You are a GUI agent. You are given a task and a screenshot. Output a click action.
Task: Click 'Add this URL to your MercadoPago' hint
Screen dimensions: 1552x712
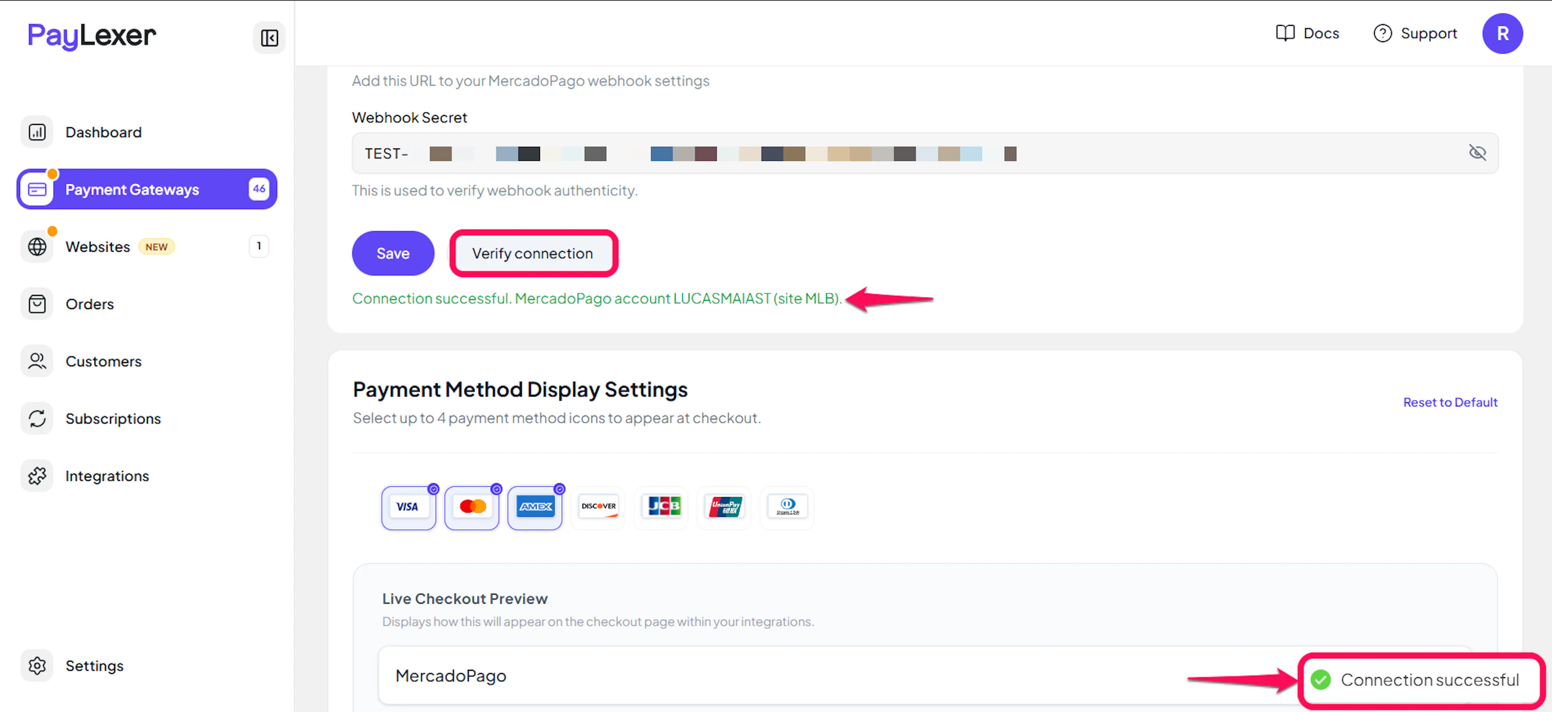click(531, 80)
